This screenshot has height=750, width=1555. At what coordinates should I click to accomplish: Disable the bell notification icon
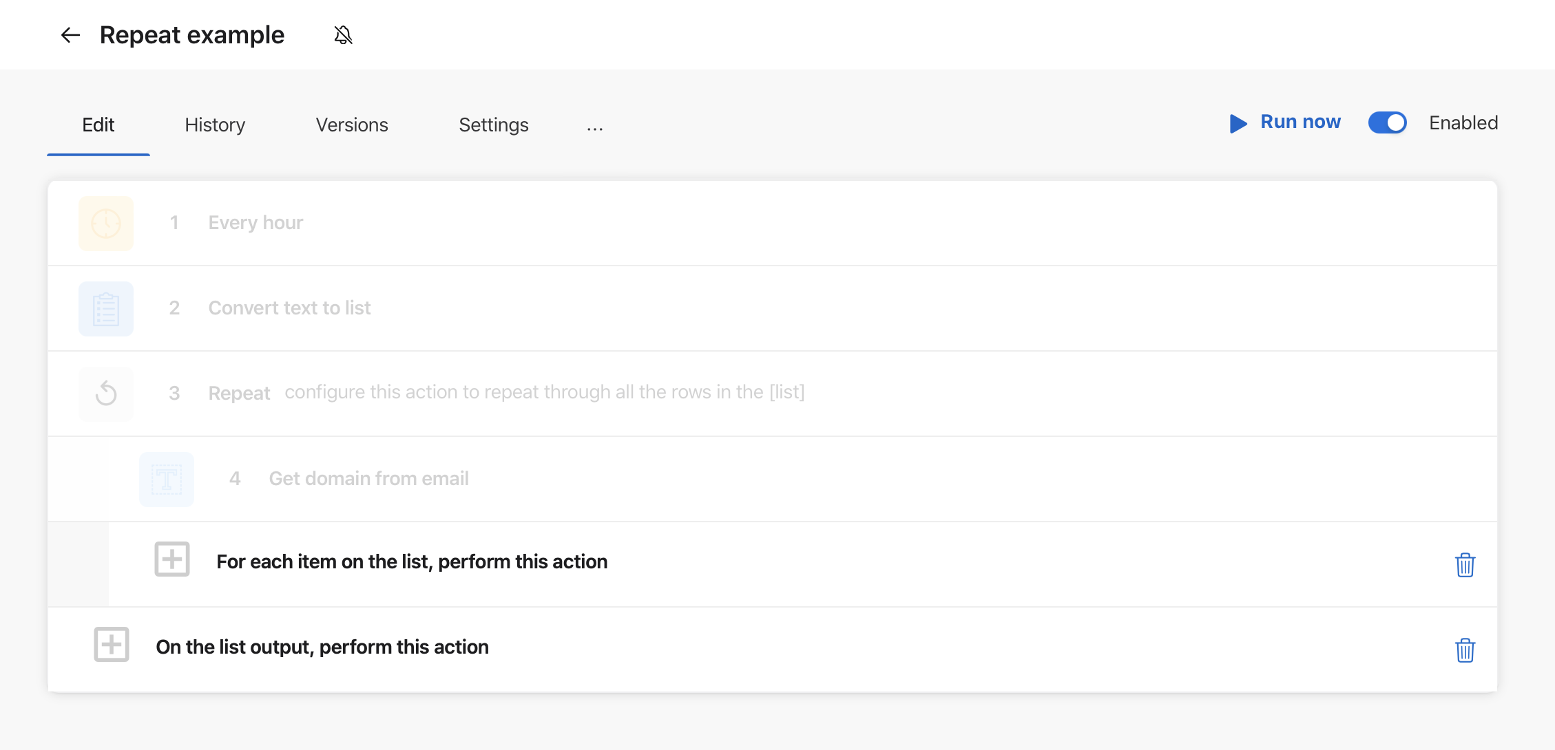coord(343,34)
